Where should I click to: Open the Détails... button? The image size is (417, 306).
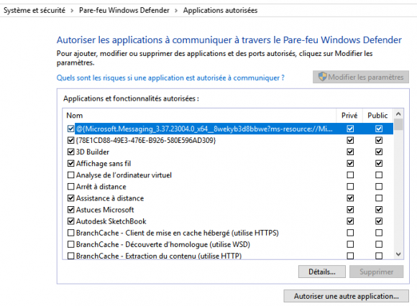(x=322, y=272)
